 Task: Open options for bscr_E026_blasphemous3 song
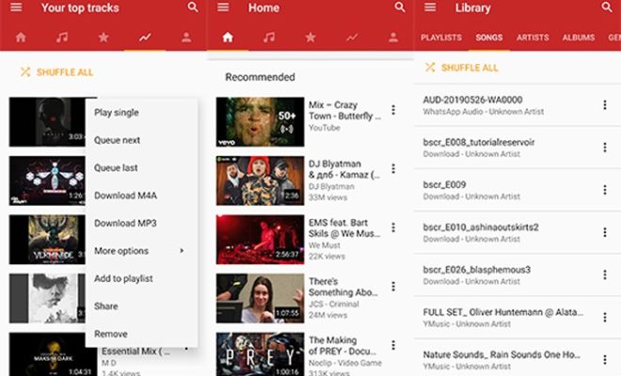[605, 274]
